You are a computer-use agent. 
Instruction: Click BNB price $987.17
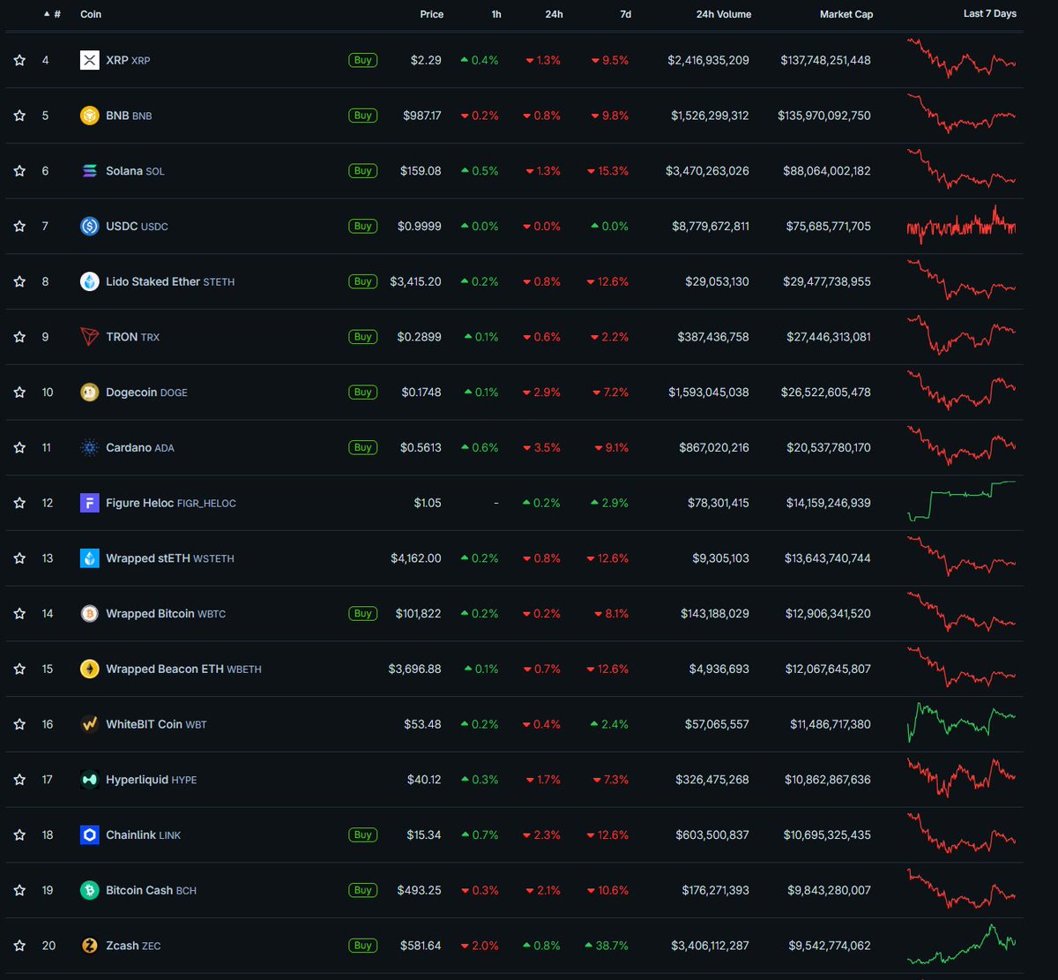(x=422, y=116)
